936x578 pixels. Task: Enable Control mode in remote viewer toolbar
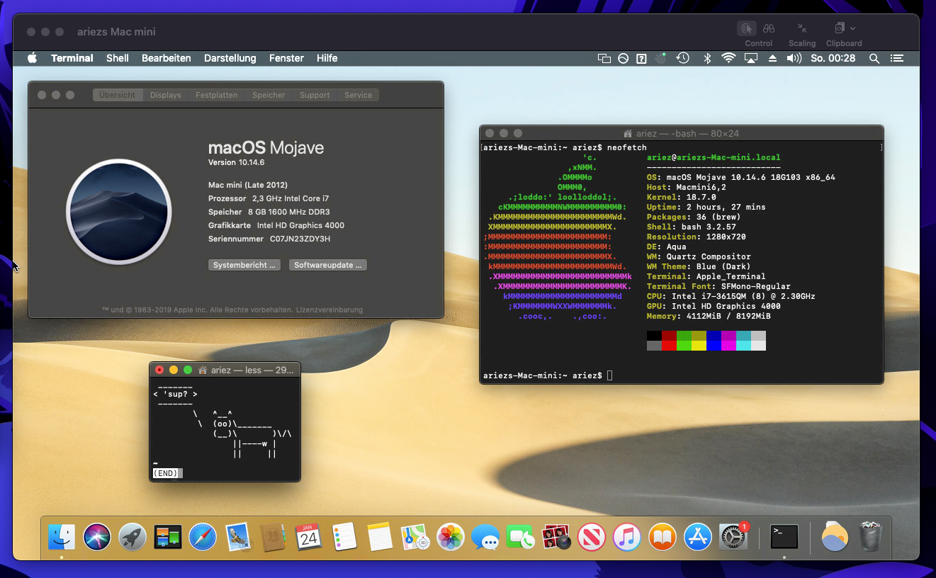click(746, 28)
